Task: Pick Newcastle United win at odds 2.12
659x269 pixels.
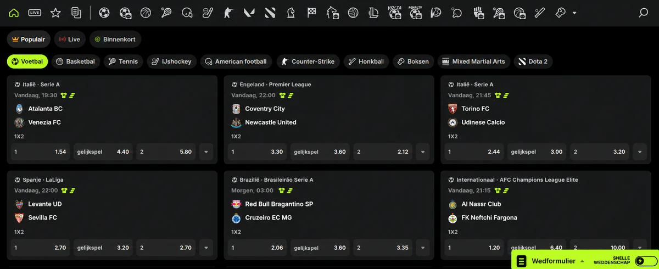Action: (x=383, y=152)
